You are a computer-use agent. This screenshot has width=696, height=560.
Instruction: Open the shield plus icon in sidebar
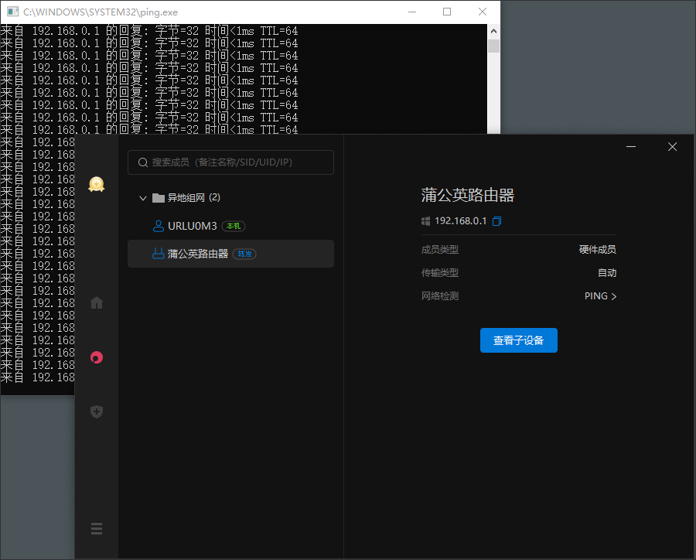tap(97, 411)
